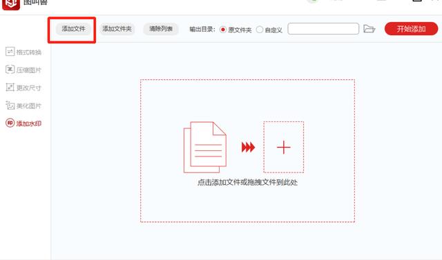
Task: Start processing with 开始添加 button
Action: (412, 29)
